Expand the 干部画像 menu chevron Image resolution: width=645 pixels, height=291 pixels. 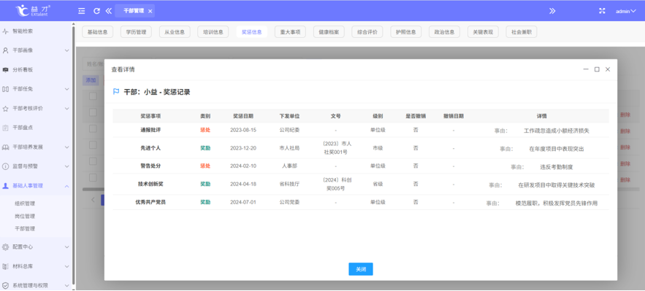tap(66, 50)
